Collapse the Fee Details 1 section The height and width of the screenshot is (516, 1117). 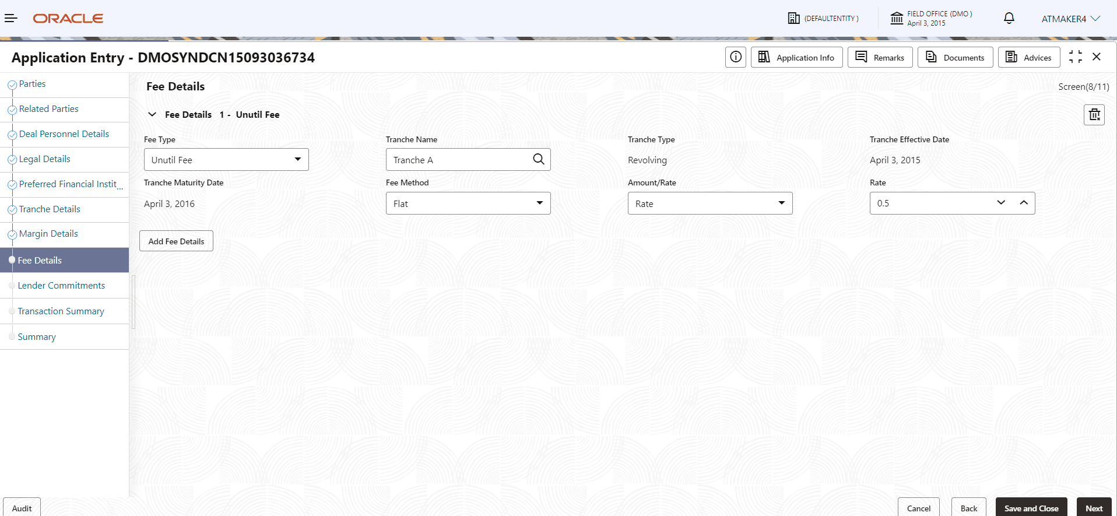pos(152,114)
